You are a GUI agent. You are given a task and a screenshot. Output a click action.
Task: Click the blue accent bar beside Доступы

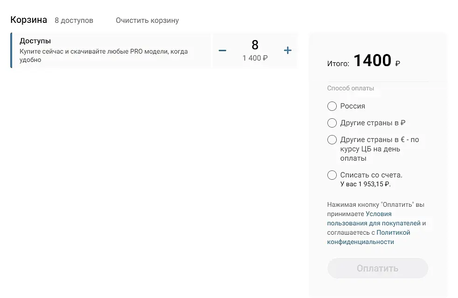pyautogui.click(x=11, y=50)
